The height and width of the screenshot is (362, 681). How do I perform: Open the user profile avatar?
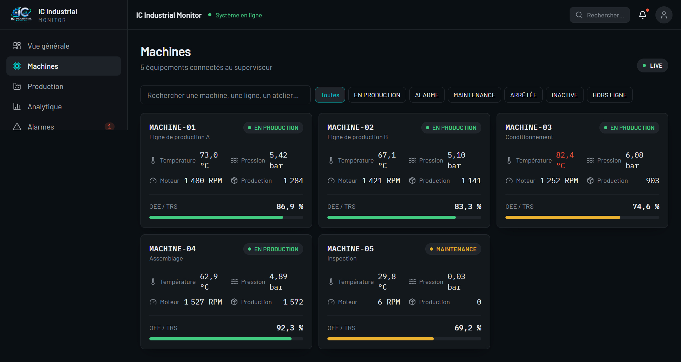pyautogui.click(x=664, y=15)
